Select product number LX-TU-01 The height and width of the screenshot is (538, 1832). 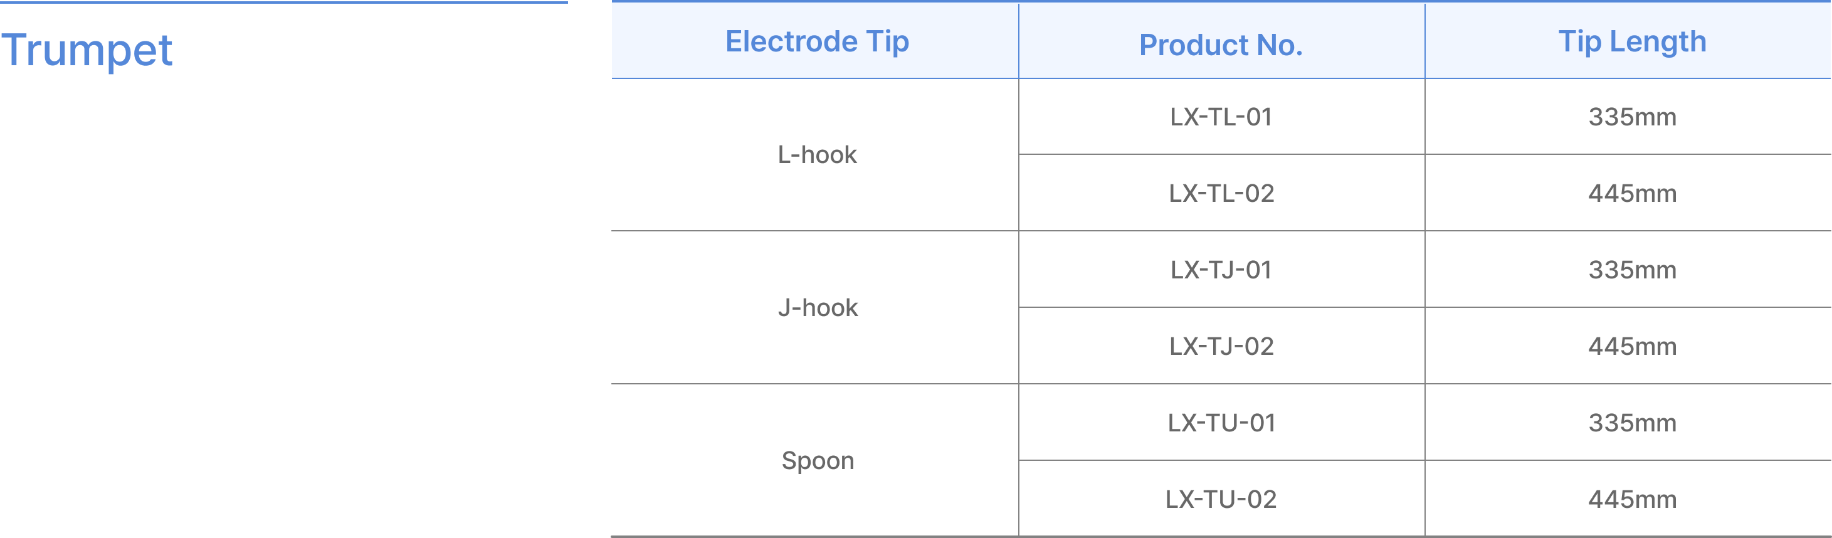click(1221, 423)
